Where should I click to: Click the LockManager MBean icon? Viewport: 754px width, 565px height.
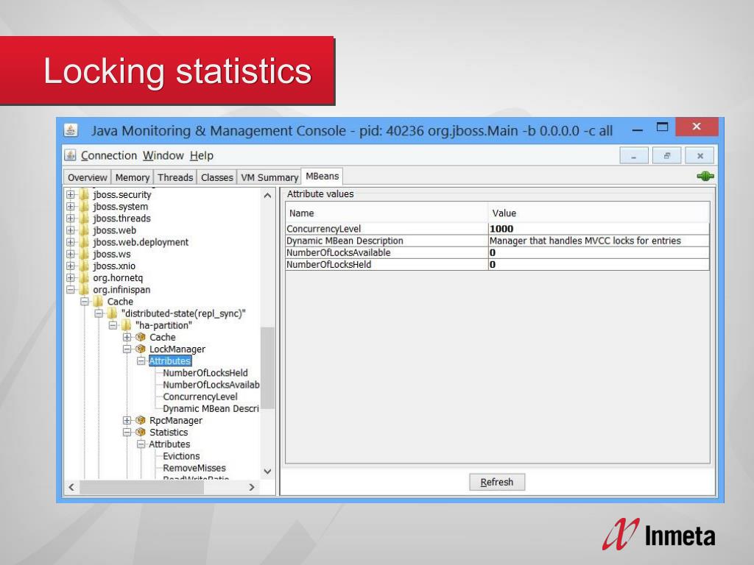(x=141, y=349)
